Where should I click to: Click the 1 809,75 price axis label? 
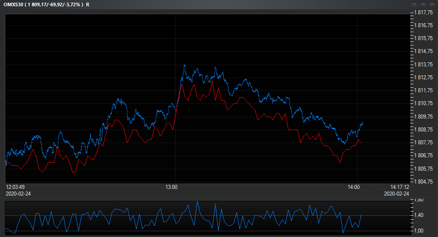[423, 117]
